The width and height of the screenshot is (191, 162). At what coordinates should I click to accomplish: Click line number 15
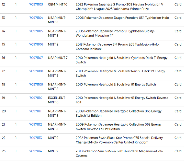point(4,44)
